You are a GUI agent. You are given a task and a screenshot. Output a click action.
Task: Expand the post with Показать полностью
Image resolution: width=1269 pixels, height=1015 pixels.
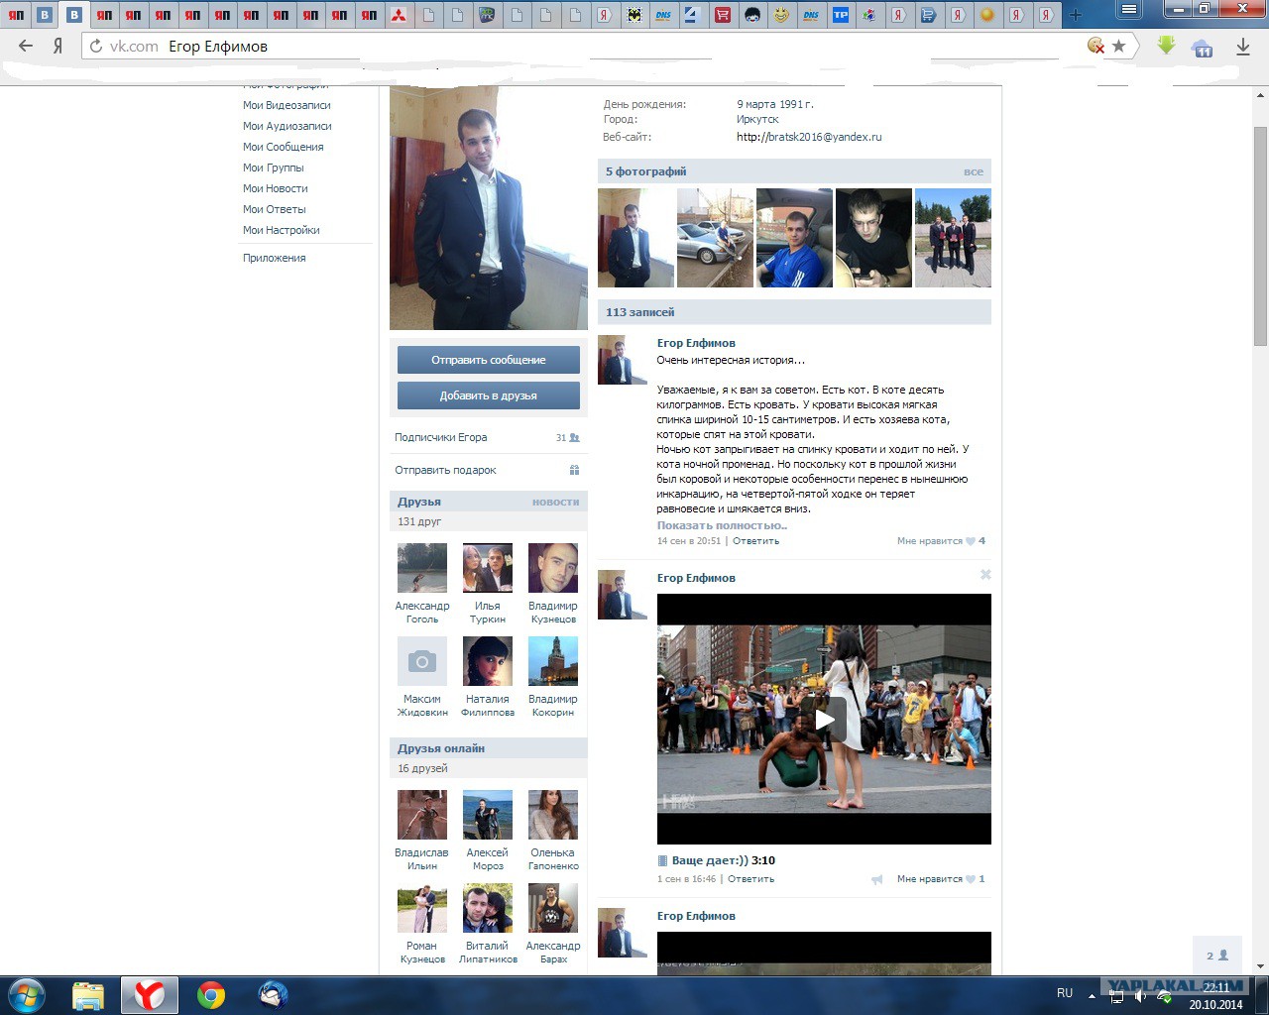click(x=722, y=525)
